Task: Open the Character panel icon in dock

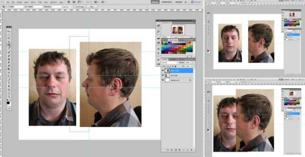Action: tap(158, 49)
